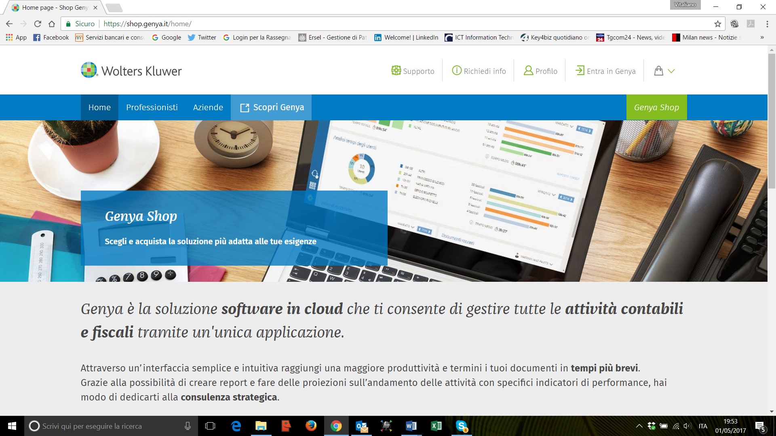Image resolution: width=776 pixels, height=436 pixels.
Task: Switch to Chrome in taskbar
Action: click(x=336, y=426)
